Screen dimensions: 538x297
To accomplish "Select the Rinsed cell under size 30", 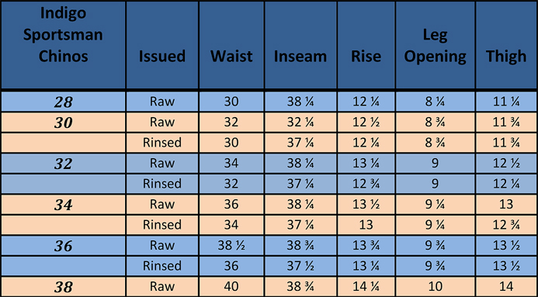I will click(162, 143).
